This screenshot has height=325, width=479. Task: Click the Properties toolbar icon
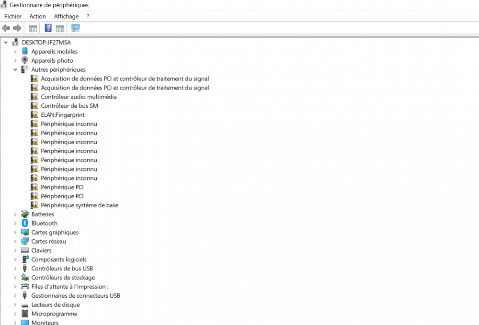pyautogui.click(x=60, y=28)
